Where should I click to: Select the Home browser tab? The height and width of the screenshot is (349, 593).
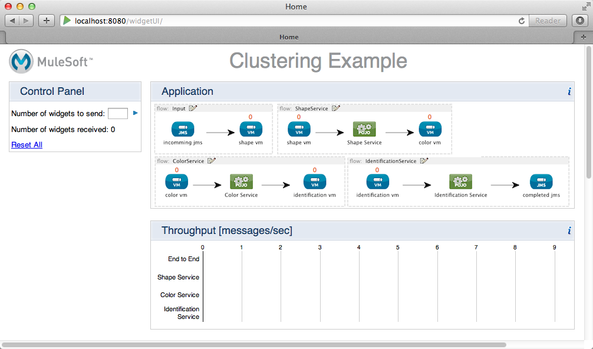(x=289, y=37)
